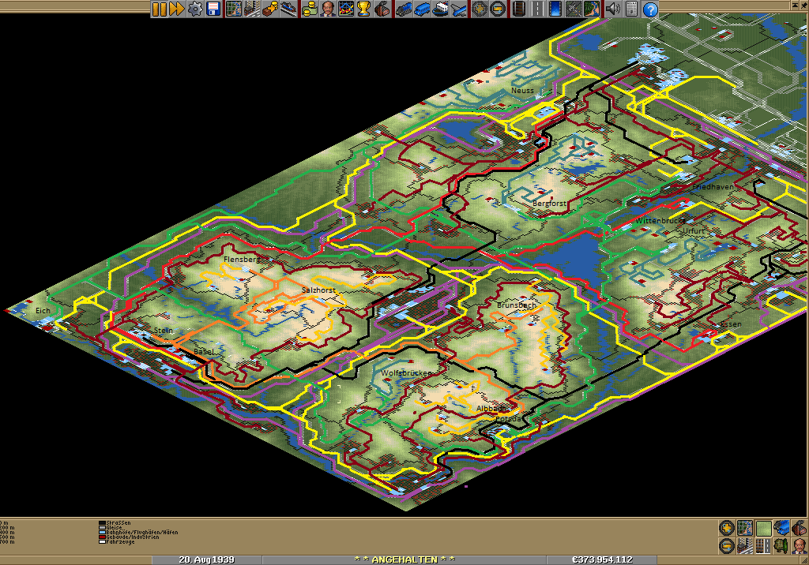The width and height of the screenshot is (809, 565).
Task: Click the pause game button
Action: [x=159, y=9]
